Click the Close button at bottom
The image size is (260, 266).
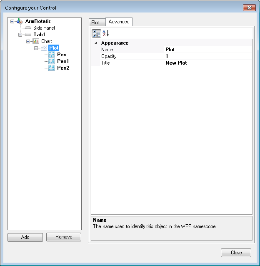click(x=236, y=253)
